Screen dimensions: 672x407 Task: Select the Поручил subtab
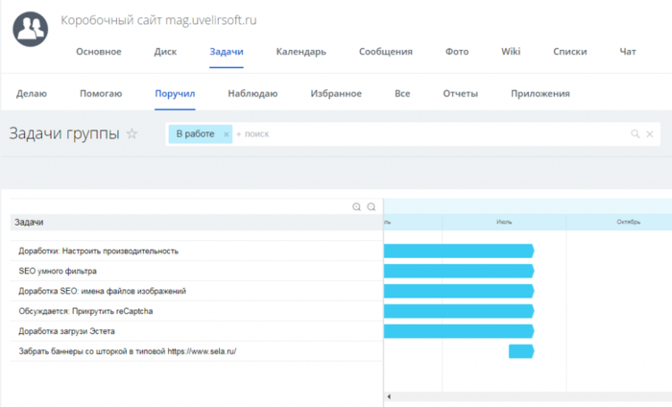click(175, 93)
